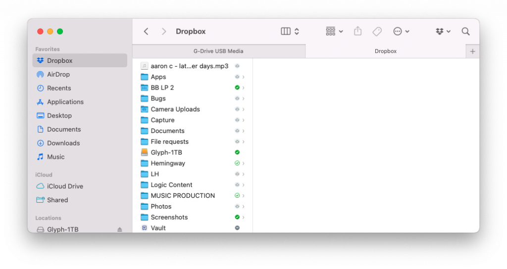Image resolution: width=507 pixels, height=269 pixels.
Task: Click the Apps folder icon
Action: point(144,77)
